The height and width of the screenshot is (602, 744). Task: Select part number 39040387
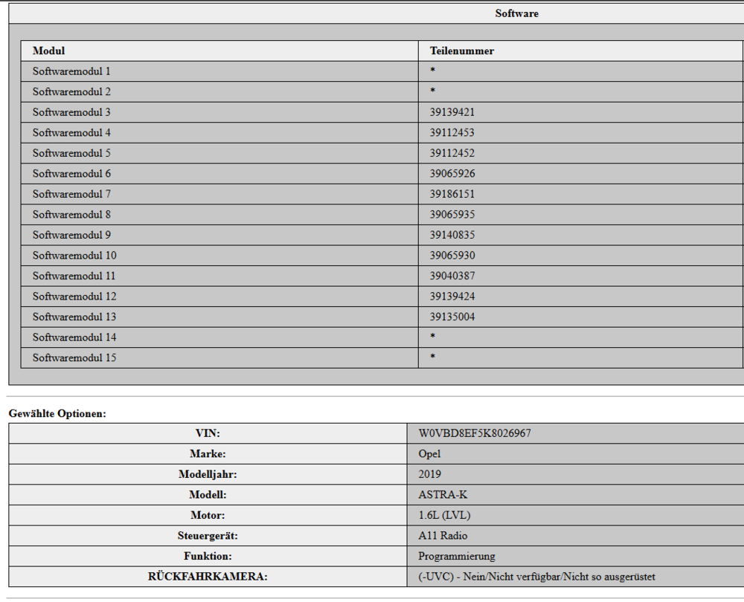coord(452,276)
